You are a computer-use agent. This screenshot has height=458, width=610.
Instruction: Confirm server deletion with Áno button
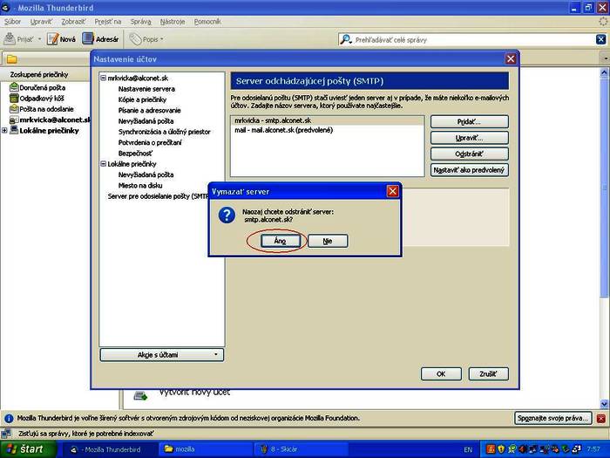point(280,241)
